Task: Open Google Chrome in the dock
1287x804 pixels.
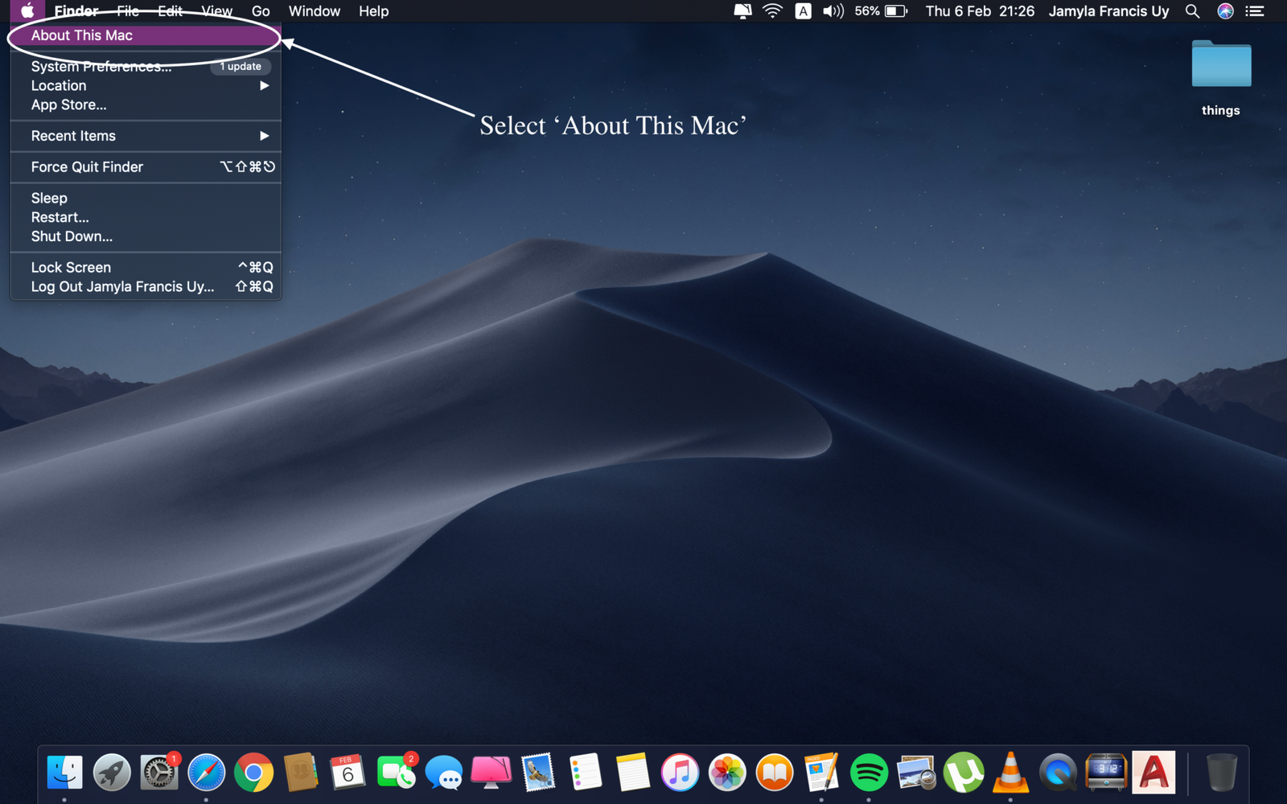Action: coord(253,773)
